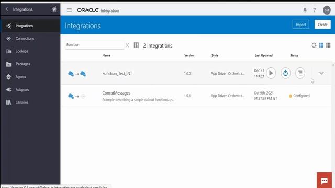Open the SM user avatar menu
Viewport: 335px width, 188px height.
327,10
